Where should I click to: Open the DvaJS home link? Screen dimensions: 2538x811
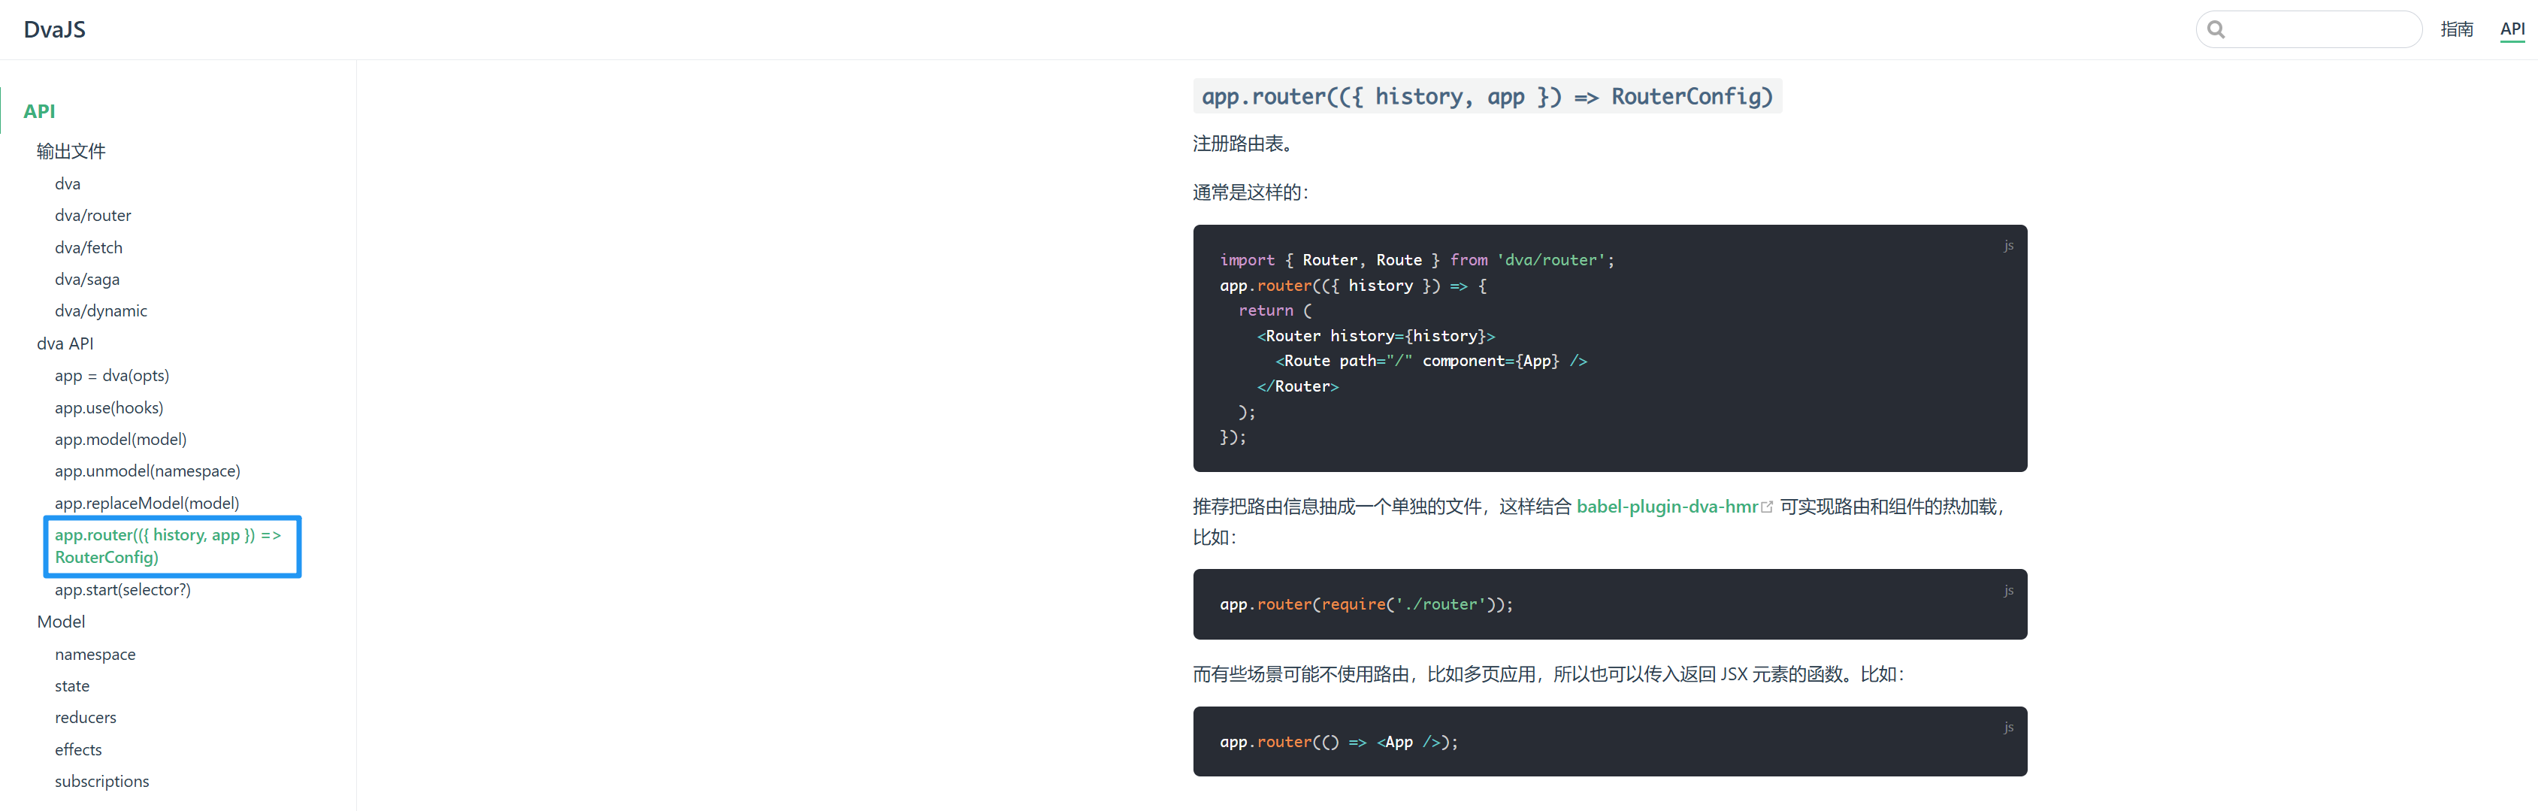point(54,29)
